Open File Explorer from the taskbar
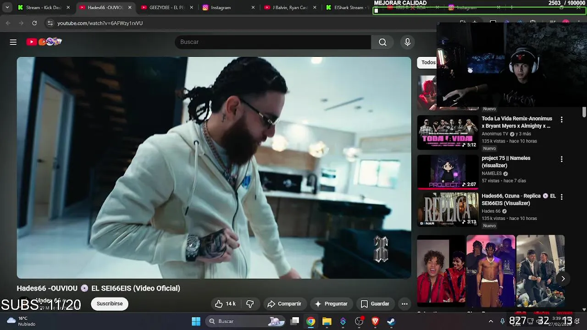Viewport: 587px width, 330px height. [x=327, y=321]
